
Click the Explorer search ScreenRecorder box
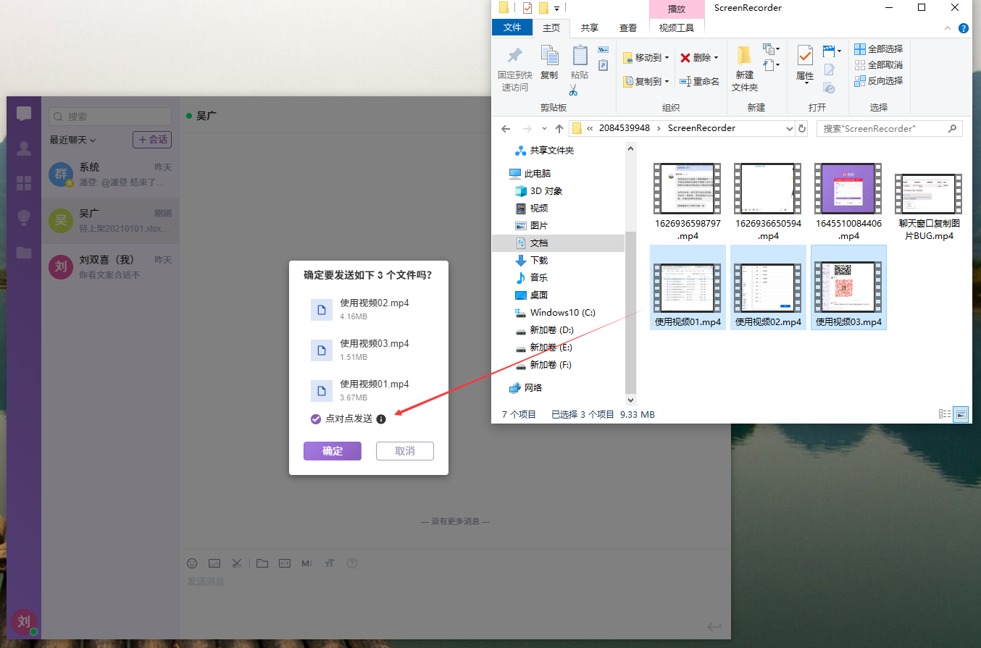tap(889, 128)
